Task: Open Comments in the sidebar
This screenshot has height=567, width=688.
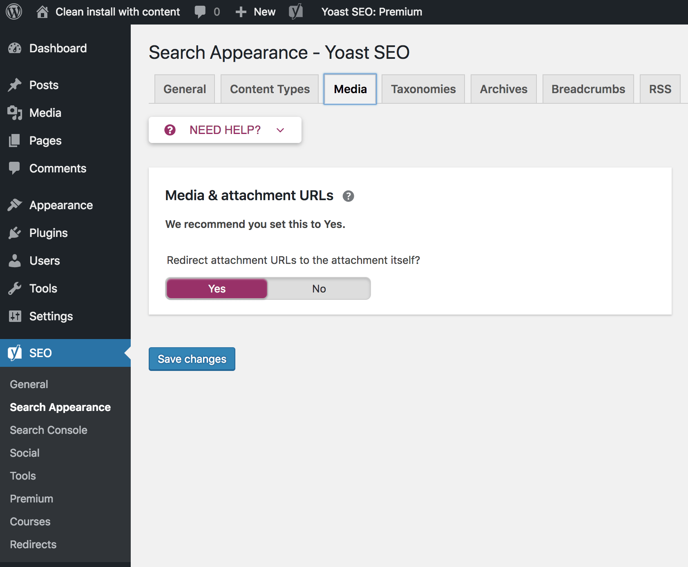Action: (65, 168)
